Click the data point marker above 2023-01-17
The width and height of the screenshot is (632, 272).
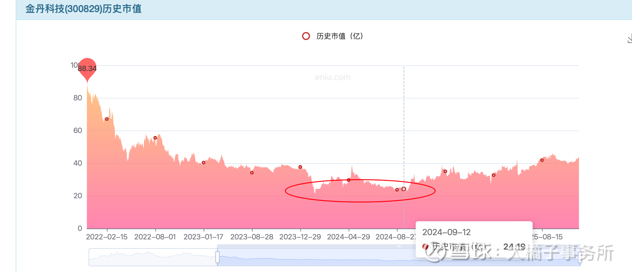(x=204, y=163)
